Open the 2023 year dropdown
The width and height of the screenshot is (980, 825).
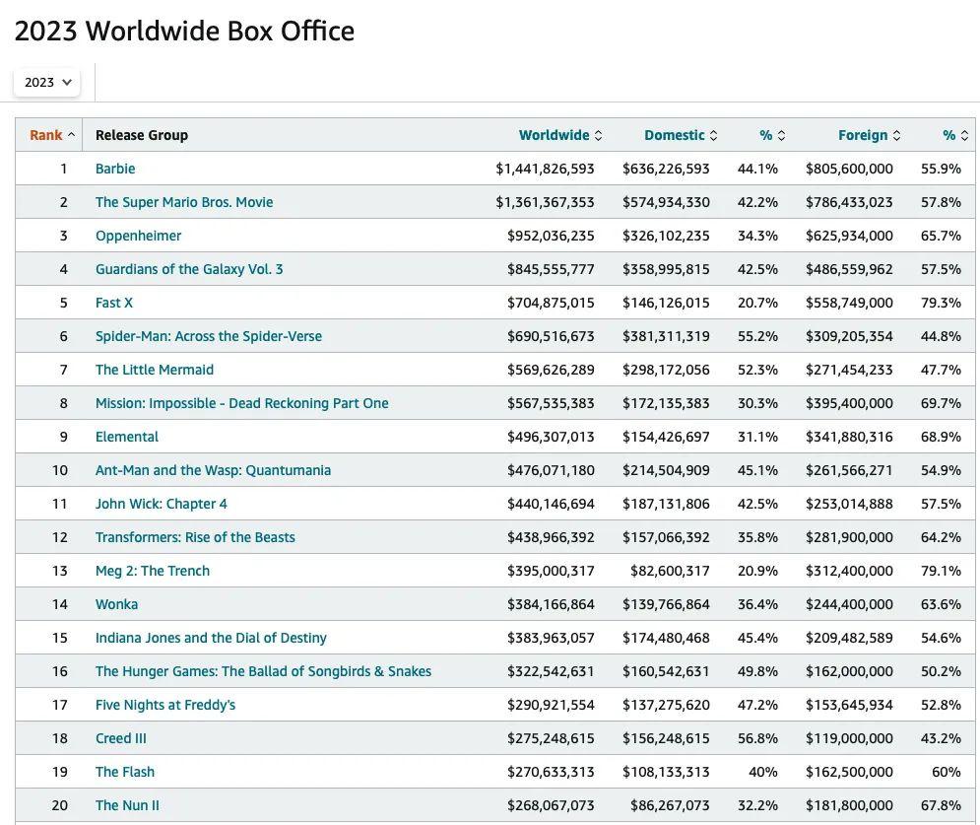[47, 82]
